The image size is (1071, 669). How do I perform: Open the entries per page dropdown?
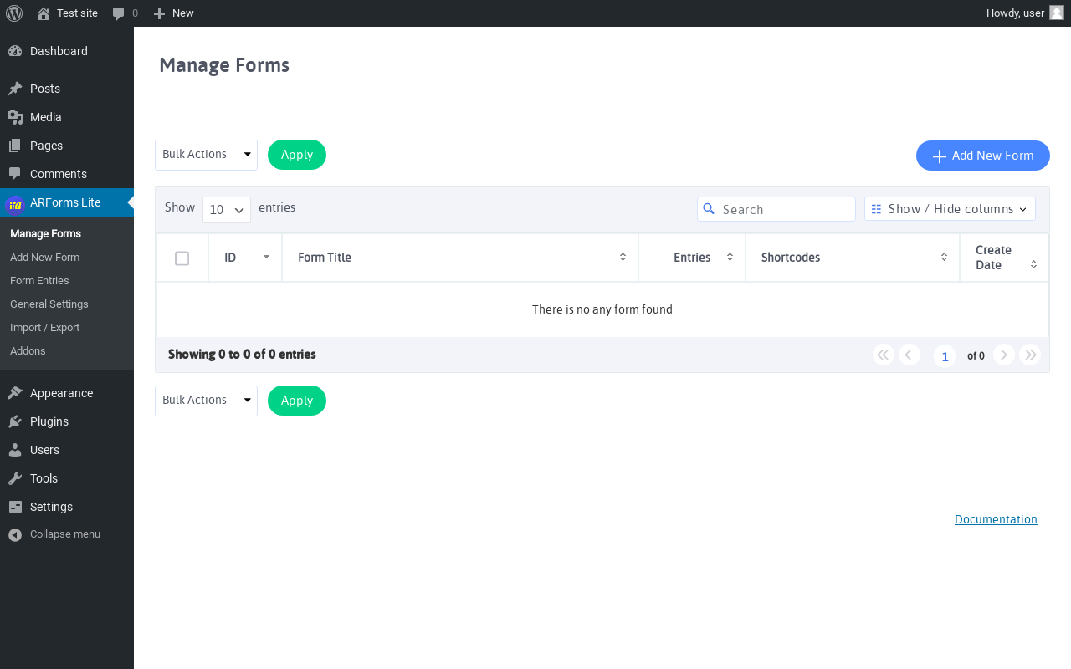point(227,210)
